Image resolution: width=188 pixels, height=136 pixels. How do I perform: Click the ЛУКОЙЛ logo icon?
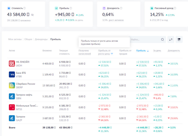[x=12, y=64]
